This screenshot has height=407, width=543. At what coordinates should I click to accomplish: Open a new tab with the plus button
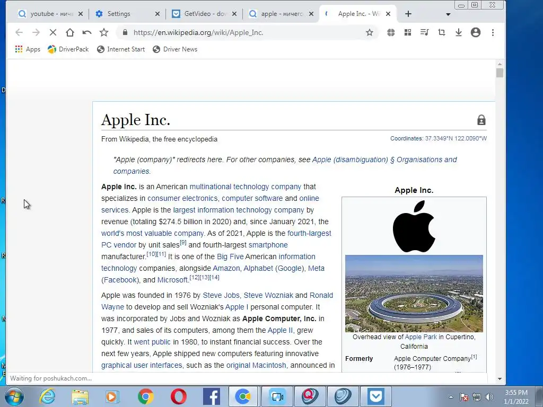pyautogui.click(x=408, y=14)
